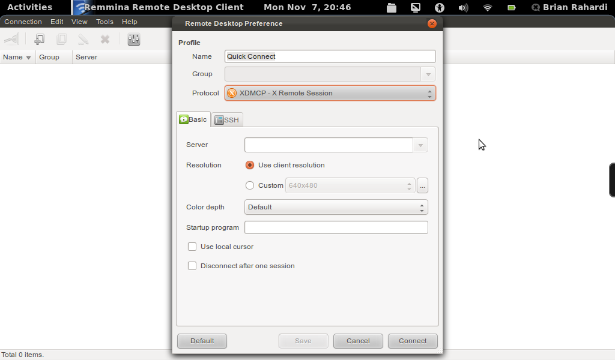Expand the Group combo box arrow
The height and width of the screenshot is (360, 615).
[428, 74]
